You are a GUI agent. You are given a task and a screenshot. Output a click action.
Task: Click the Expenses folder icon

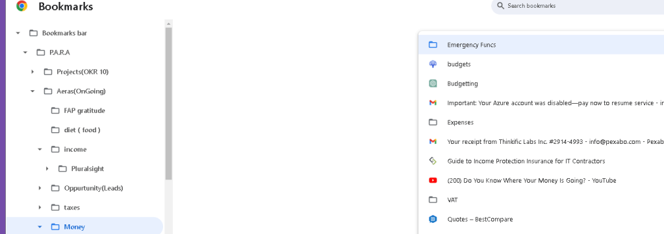point(432,122)
